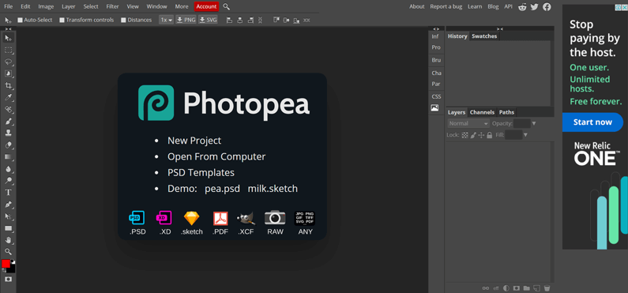The width and height of the screenshot is (628, 293).
Task: Select the Move tool in toolbar
Action: 8,38
